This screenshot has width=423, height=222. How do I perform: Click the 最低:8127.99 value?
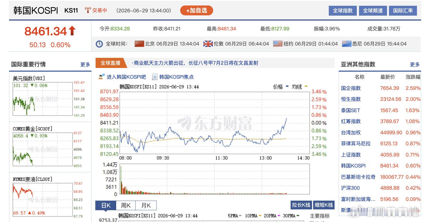[x=275, y=29]
